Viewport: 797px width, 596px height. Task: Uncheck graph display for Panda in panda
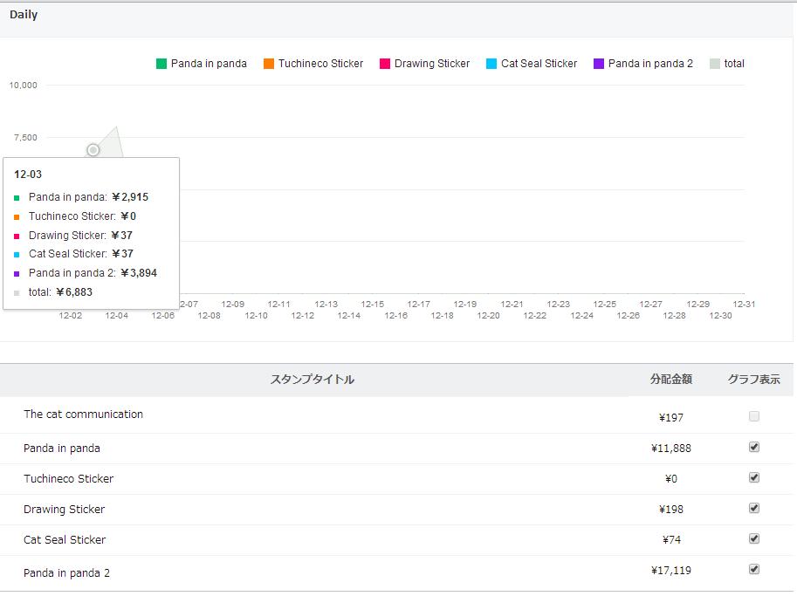tap(754, 447)
